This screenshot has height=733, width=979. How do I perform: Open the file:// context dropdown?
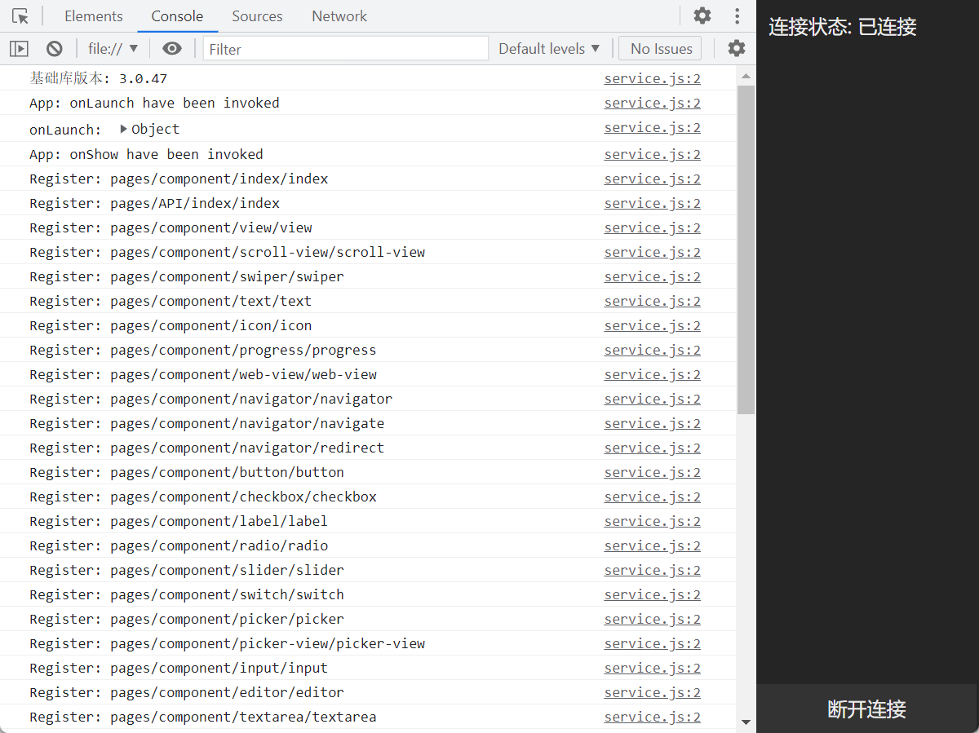(x=113, y=49)
